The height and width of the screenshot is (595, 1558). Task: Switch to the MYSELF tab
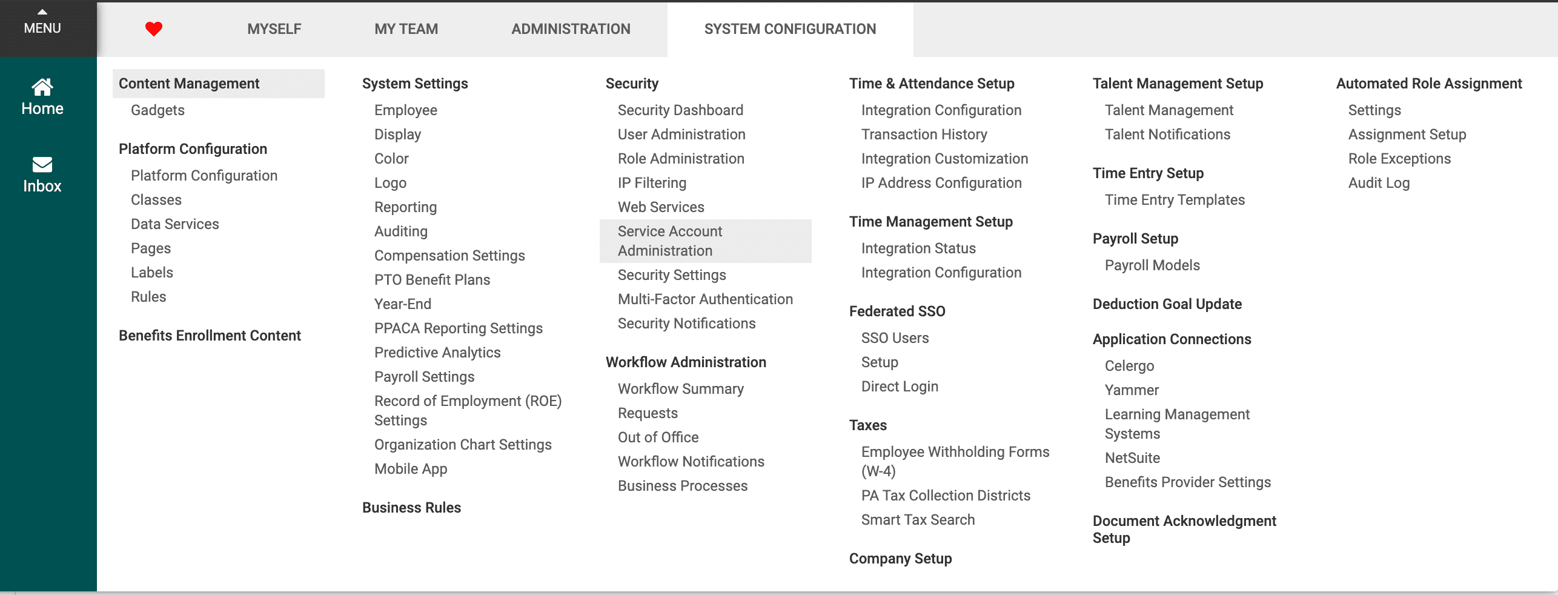point(274,28)
